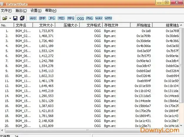Select file row BGM_01...

[x=89, y=31]
